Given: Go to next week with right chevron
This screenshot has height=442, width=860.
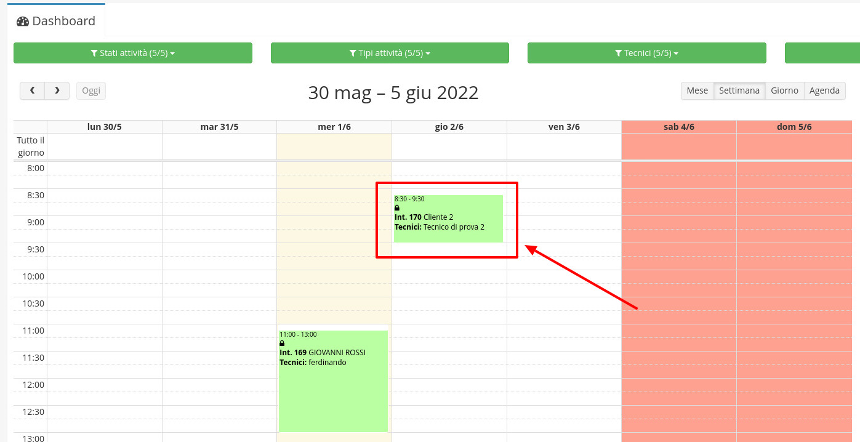Looking at the screenshot, I should [57, 90].
